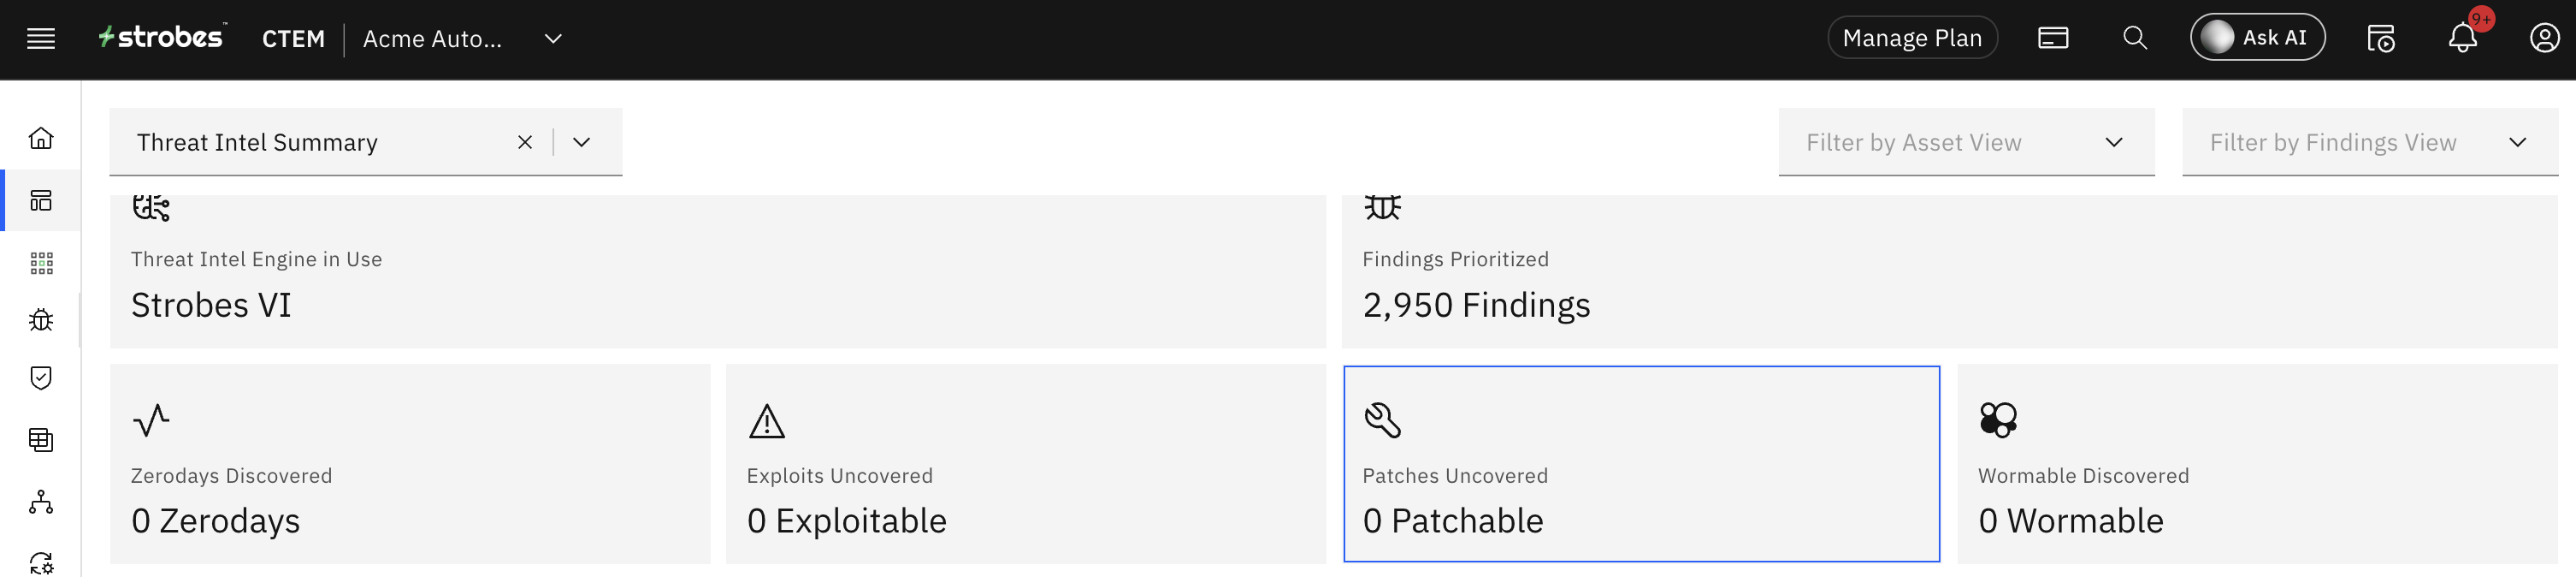
Task: Open the hamburger navigation menu
Action: pos(41,39)
